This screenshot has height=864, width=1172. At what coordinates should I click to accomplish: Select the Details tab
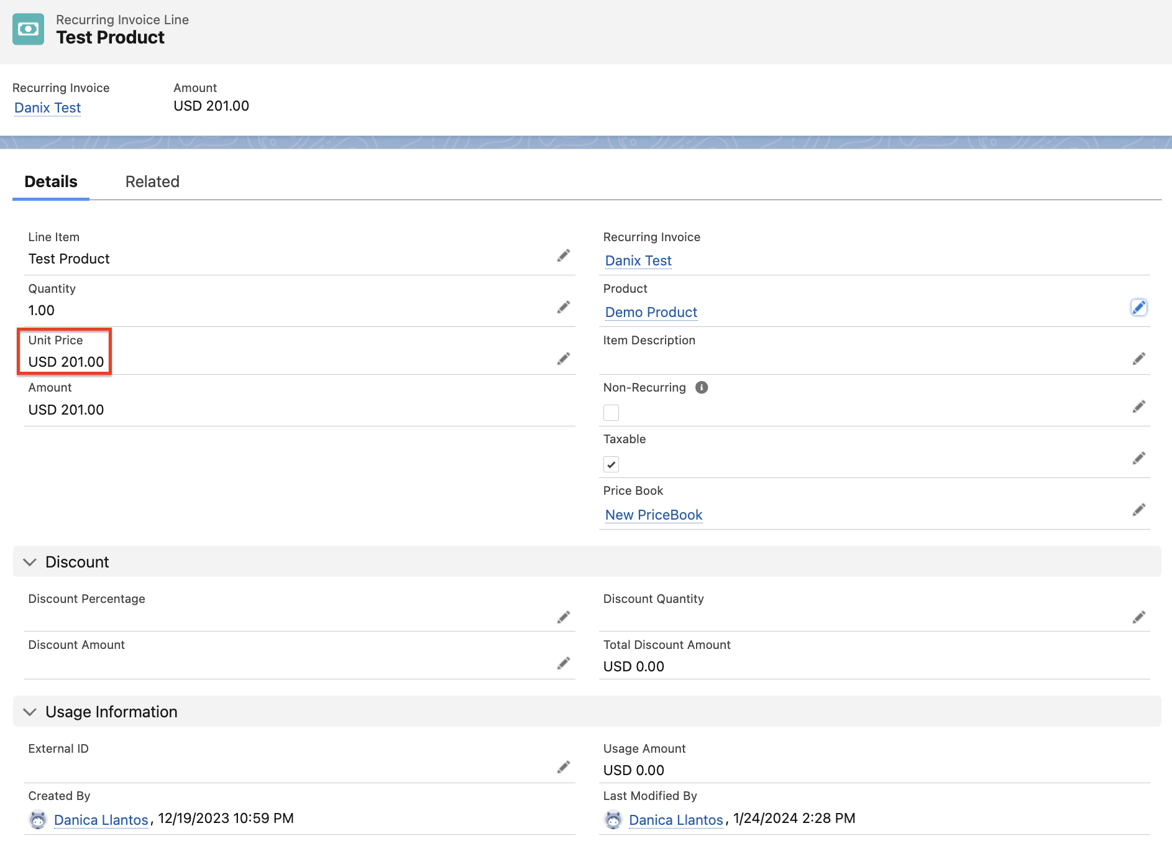51,182
